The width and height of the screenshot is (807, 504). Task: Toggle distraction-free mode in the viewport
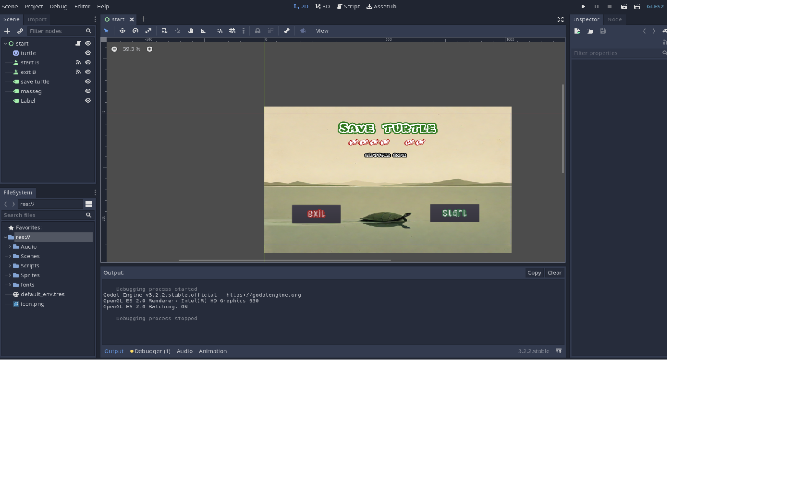pyautogui.click(x=560, y=19)
